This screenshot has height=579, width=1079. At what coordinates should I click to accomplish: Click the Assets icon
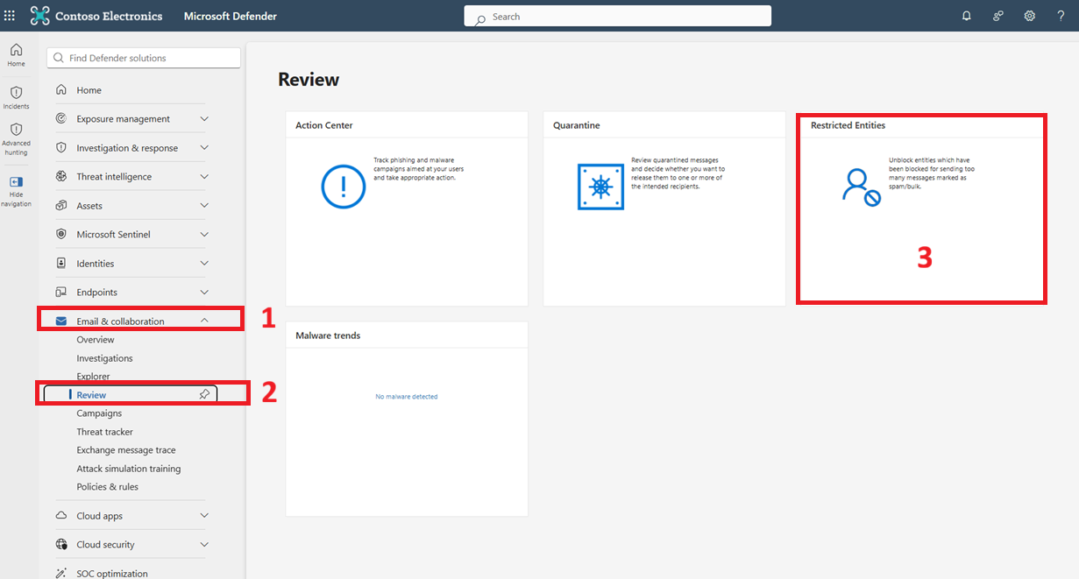coord(61,206)
